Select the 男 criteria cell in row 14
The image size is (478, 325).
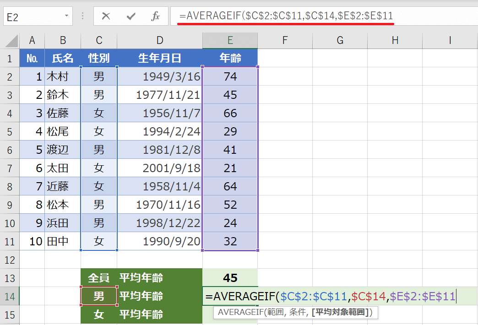tap(99, 296)
